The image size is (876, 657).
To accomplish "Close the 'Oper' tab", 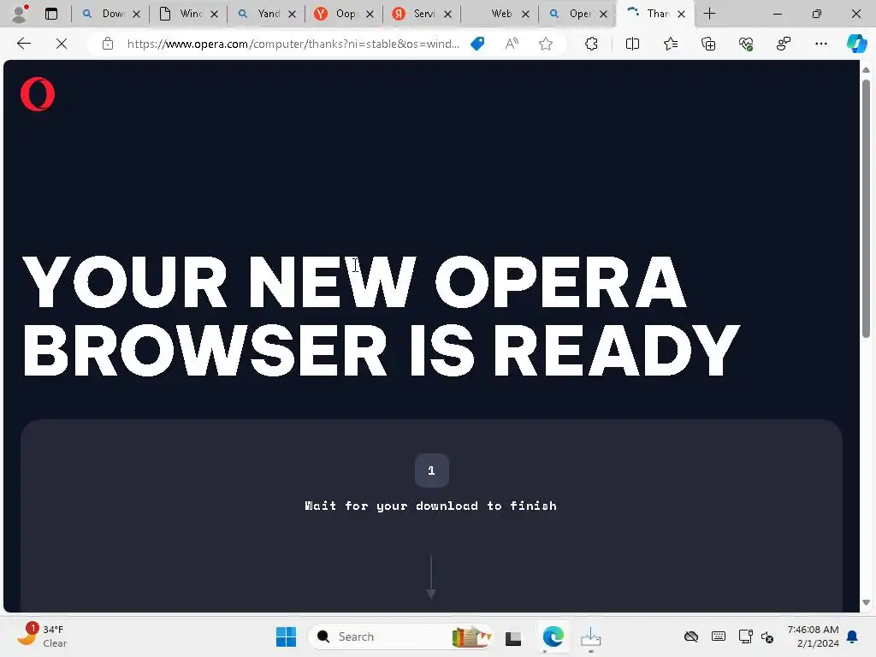I will point(603,14).
